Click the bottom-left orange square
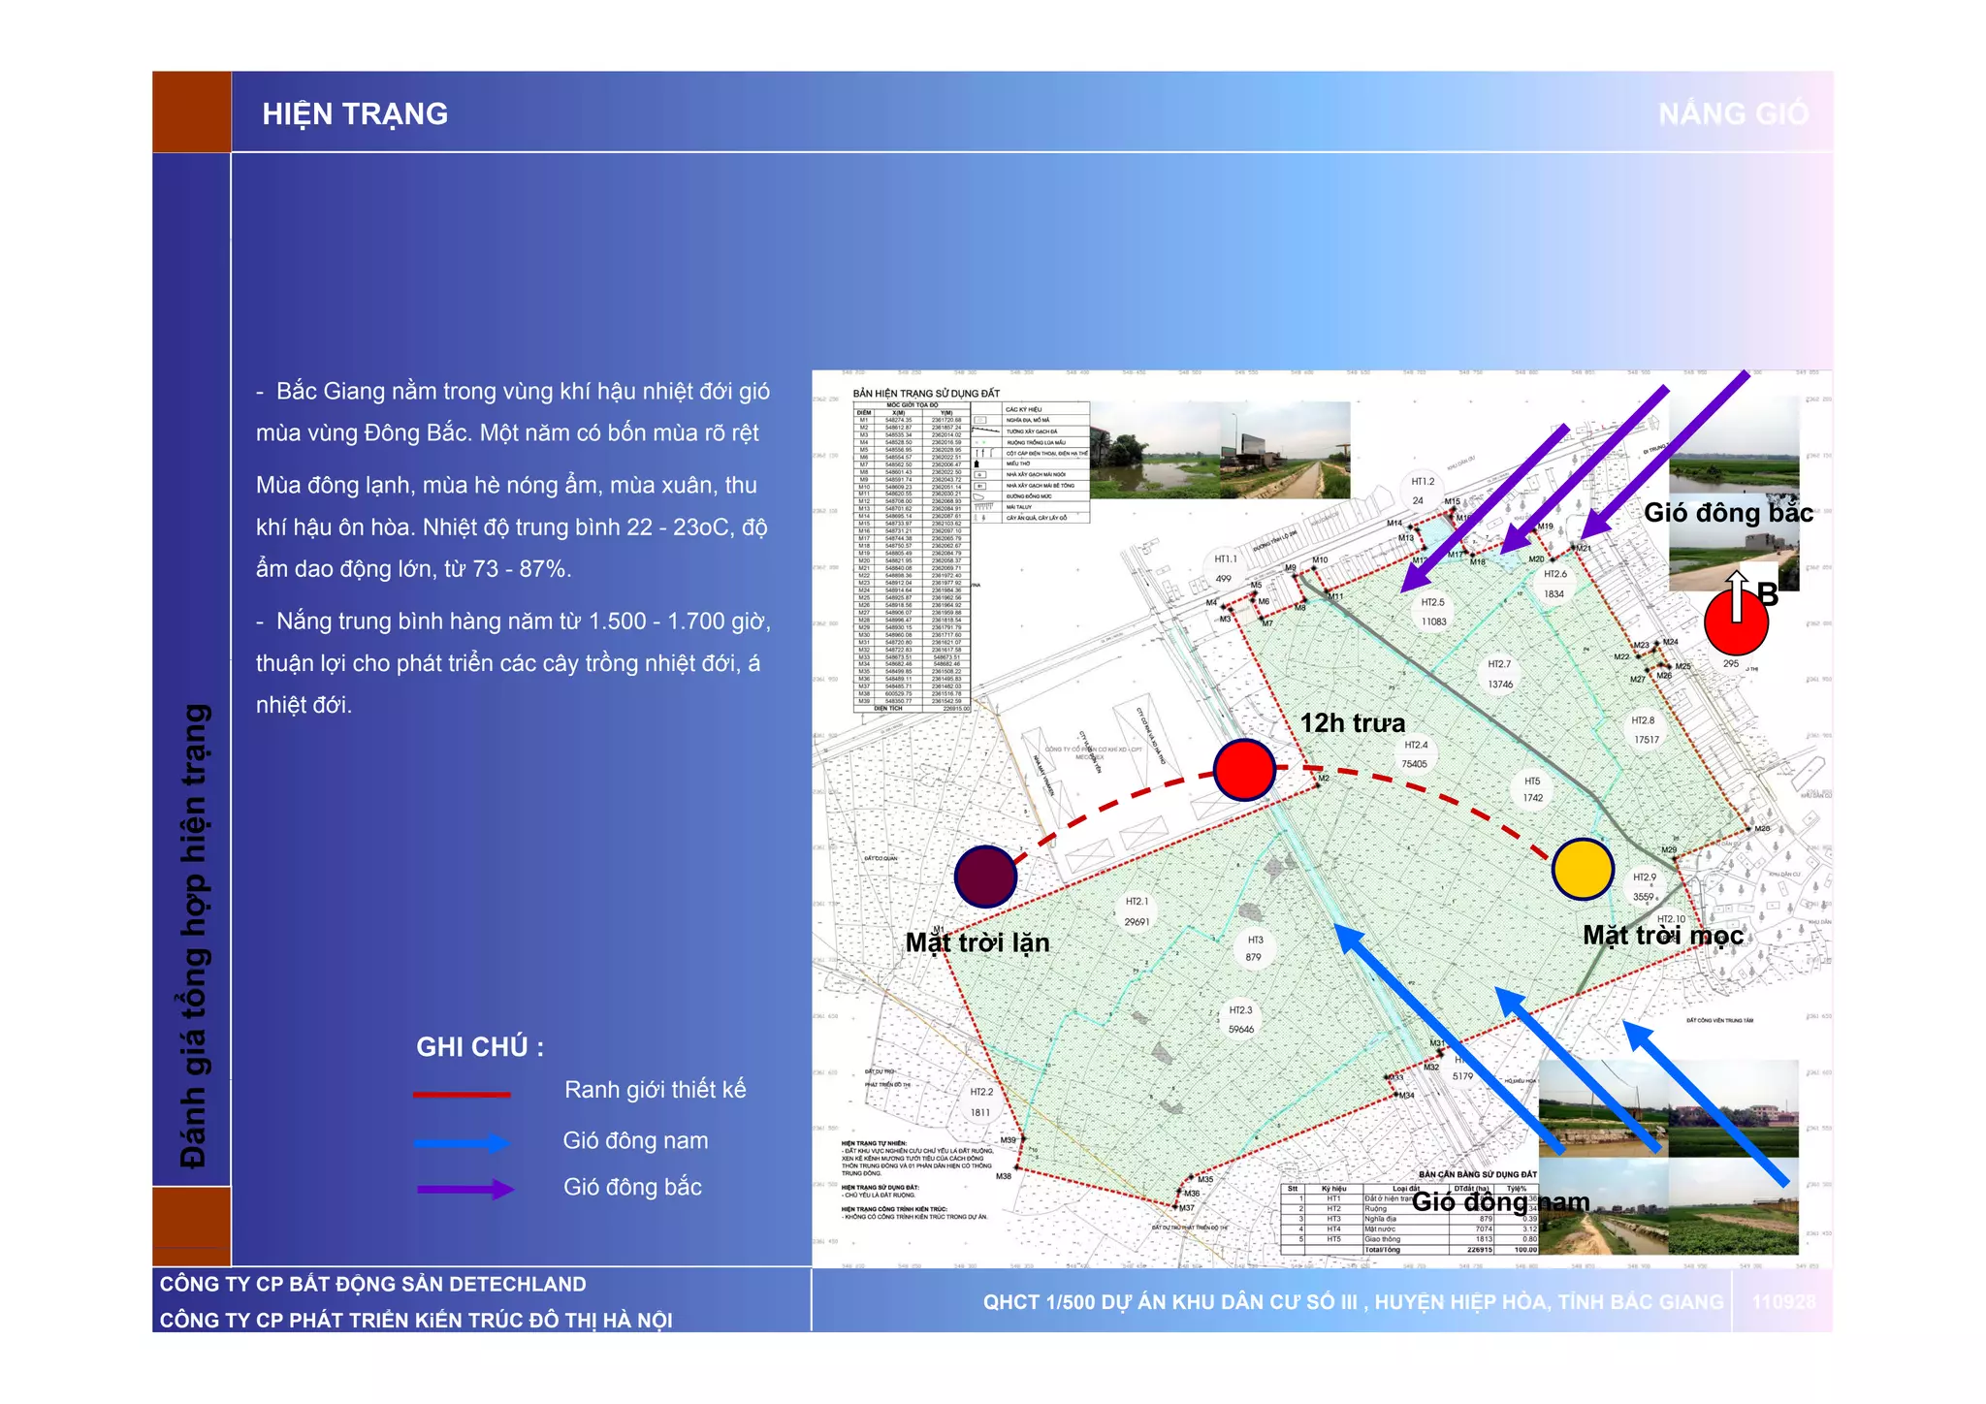This screenshot has height=1404, width=1986. pyautogui.click(x=192, y=1226)
